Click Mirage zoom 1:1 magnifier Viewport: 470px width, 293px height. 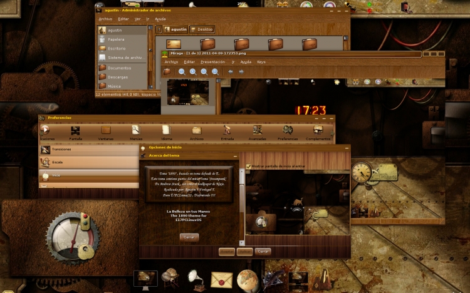204,71
